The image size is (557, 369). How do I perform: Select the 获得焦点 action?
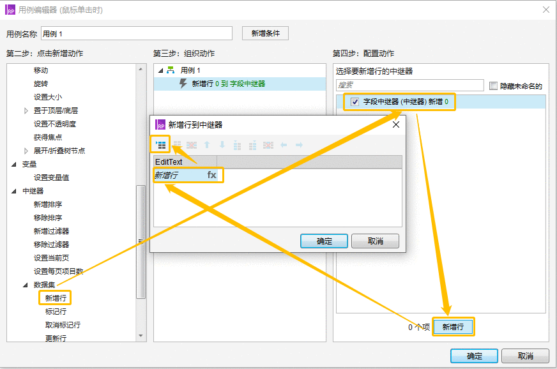48,137
